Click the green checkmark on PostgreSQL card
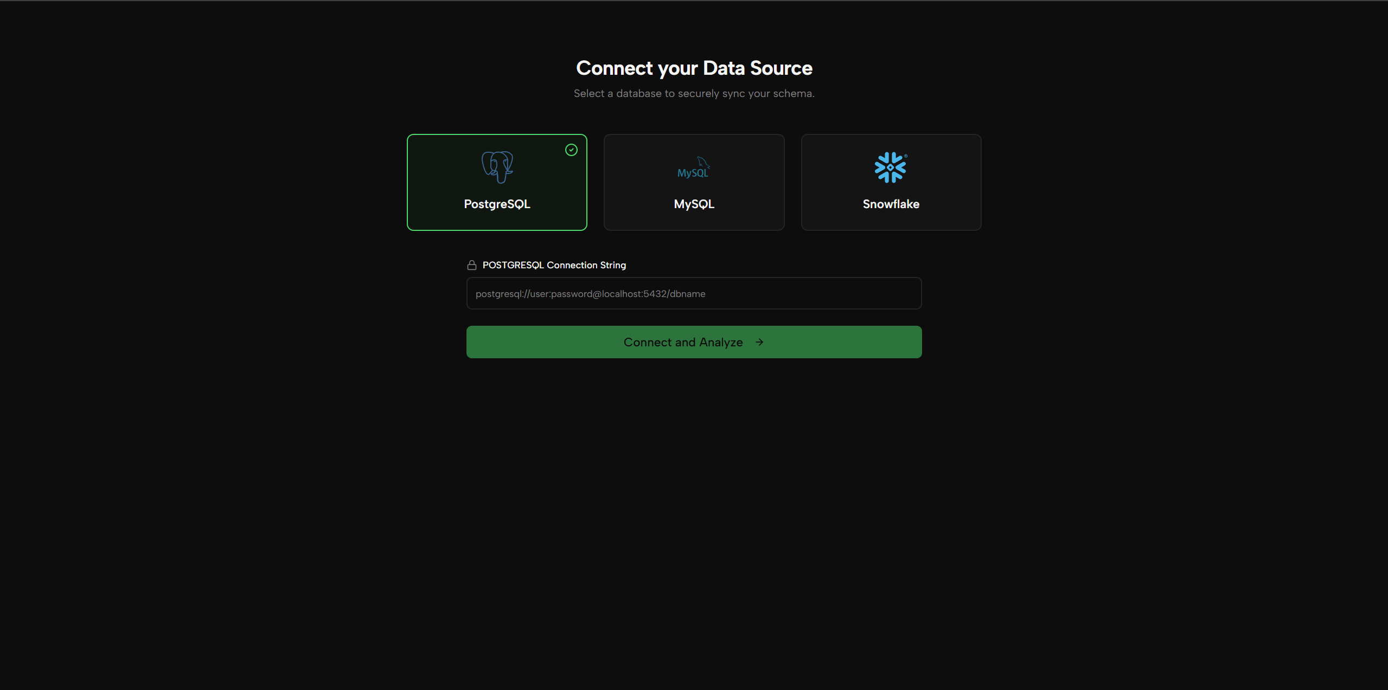 pyautogui.click(x=571, y=150)
